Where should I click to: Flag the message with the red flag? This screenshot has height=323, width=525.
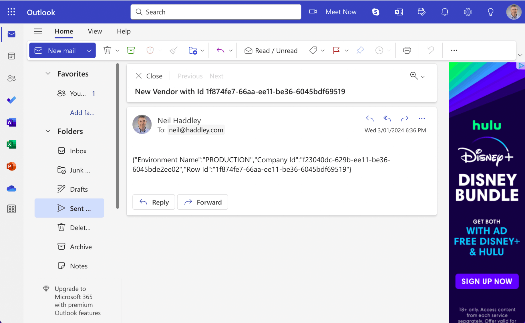[336, 51]
